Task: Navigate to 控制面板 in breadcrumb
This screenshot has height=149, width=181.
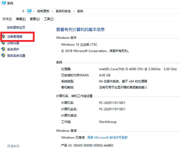Action: click(43, 11)
